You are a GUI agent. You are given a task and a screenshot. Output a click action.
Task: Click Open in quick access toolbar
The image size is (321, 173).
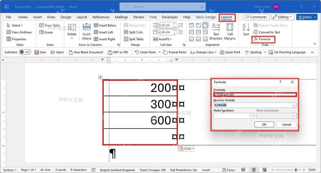click(57, 52)
